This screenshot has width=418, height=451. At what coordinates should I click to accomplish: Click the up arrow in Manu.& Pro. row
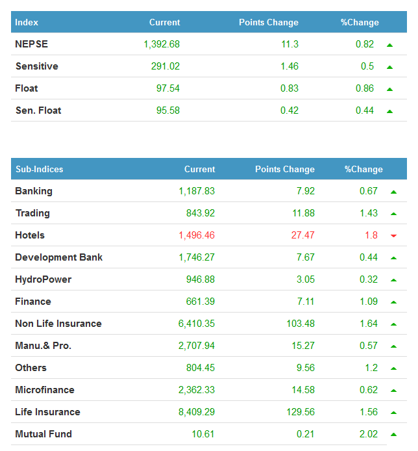[x=393, y=346]
